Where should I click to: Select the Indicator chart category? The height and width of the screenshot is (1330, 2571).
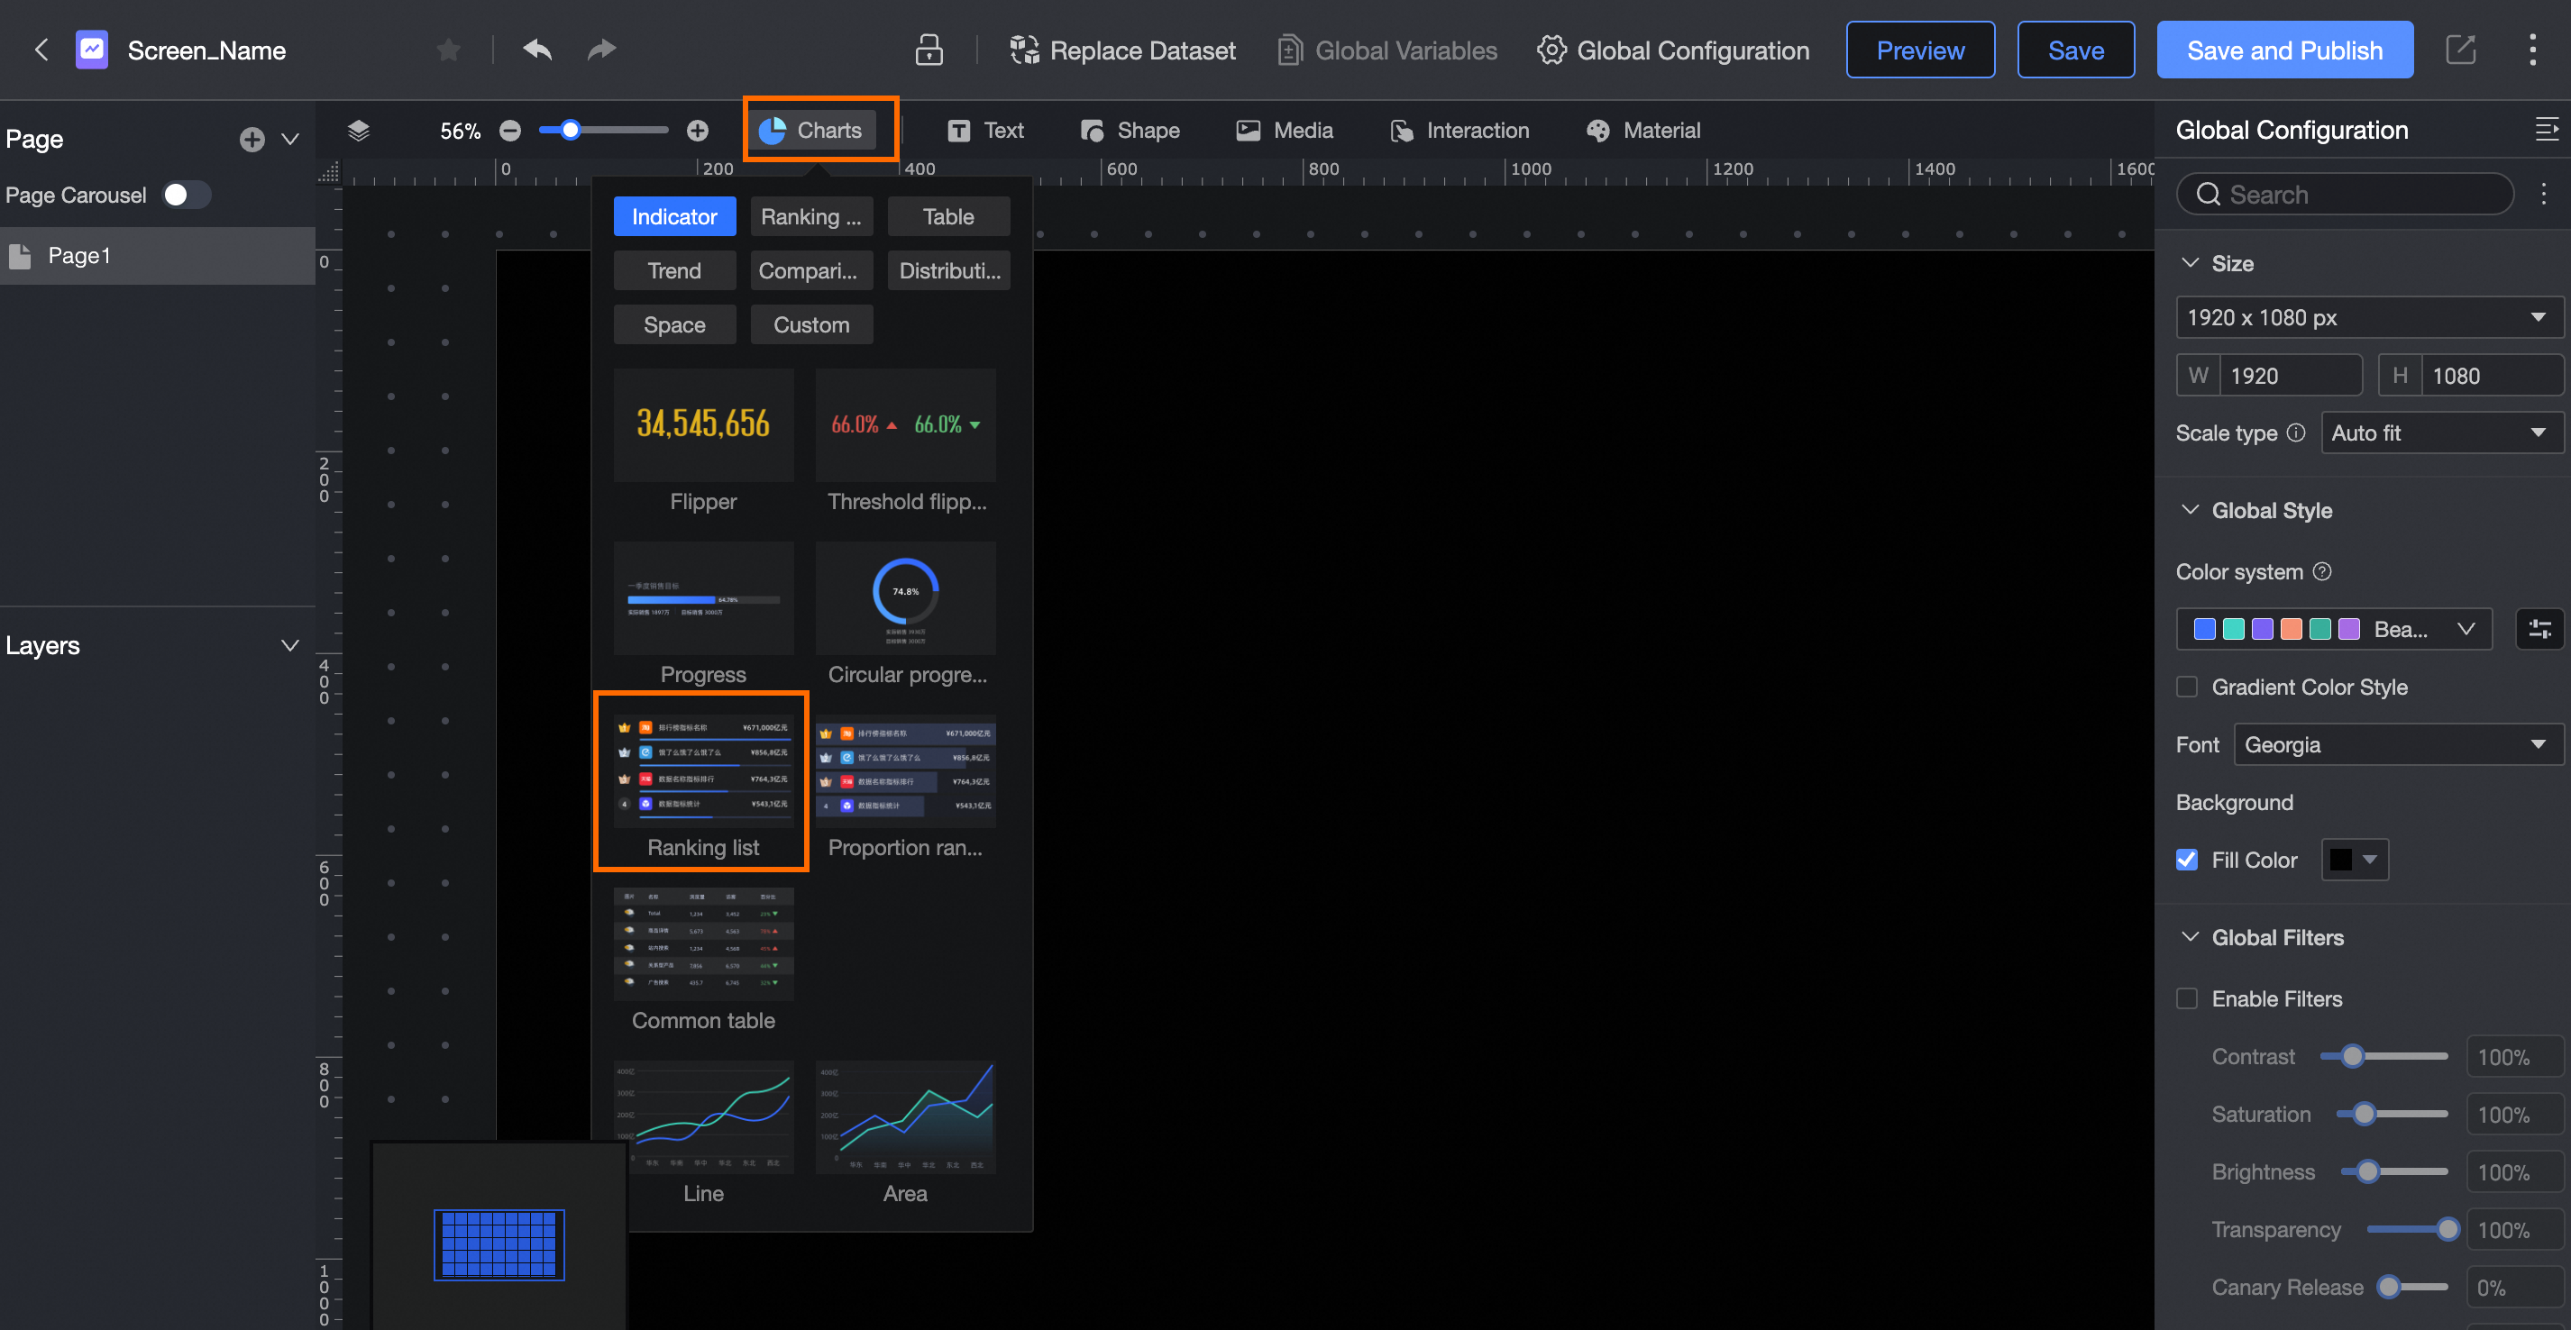[673, 216]
